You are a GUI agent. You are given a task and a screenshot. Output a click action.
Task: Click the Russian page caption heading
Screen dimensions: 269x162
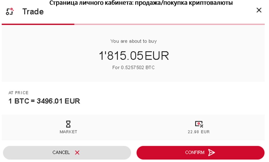pos(141,3)
